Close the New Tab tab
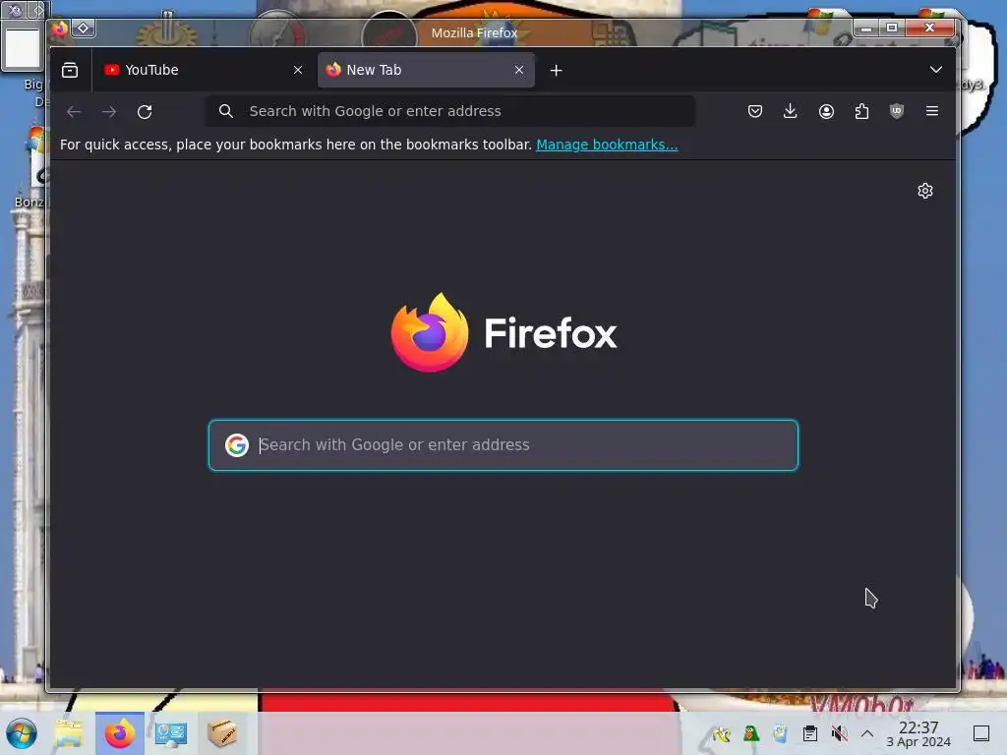The width and height of the screenshot is (1007, 755). [519, 70]
